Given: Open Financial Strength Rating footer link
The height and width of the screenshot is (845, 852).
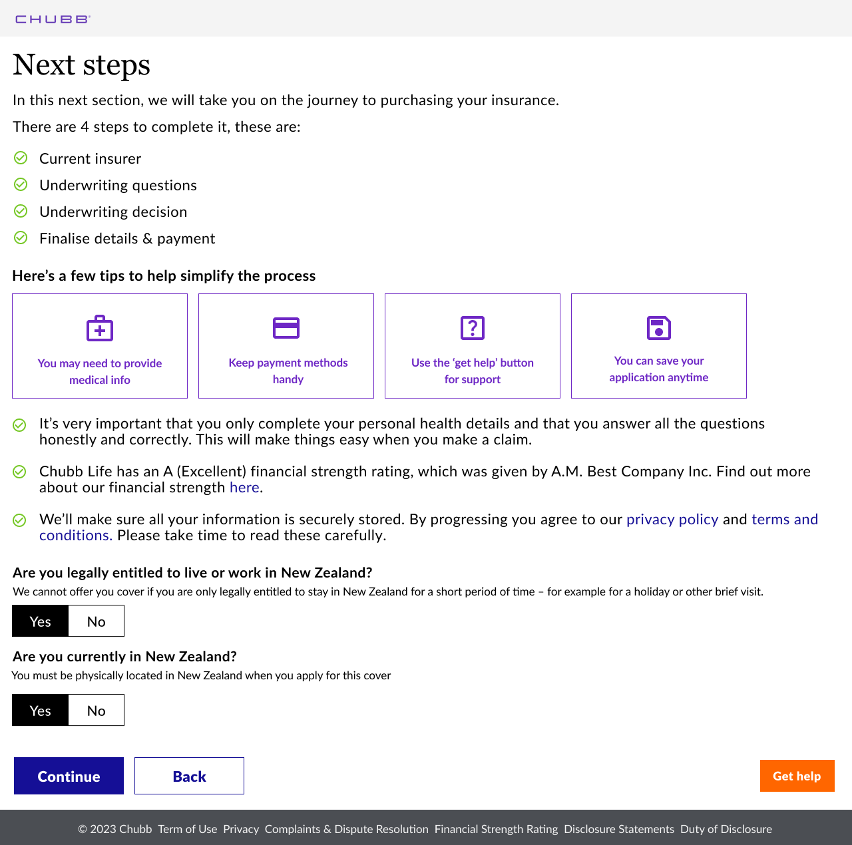Looking at the screenshot, I should coord(497,829).
